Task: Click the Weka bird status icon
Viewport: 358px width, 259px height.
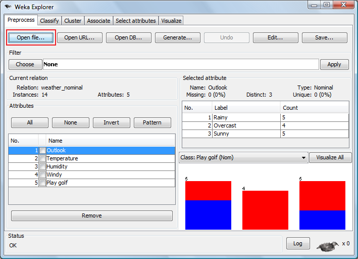Action: 328,246
